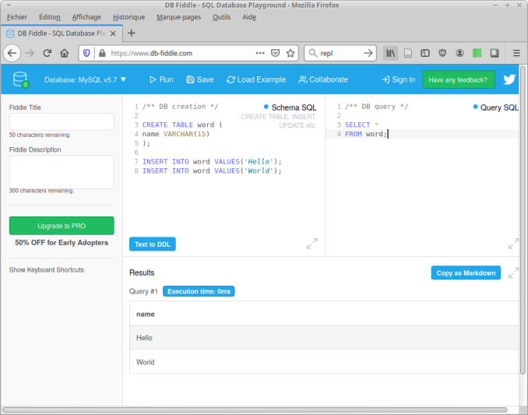Click the shield extension icon in toolbar

pyautogui.click(x=442, y=53)
